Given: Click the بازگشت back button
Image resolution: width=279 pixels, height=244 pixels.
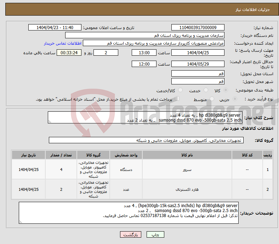Looking at the screenshot, I should (131, 234).
